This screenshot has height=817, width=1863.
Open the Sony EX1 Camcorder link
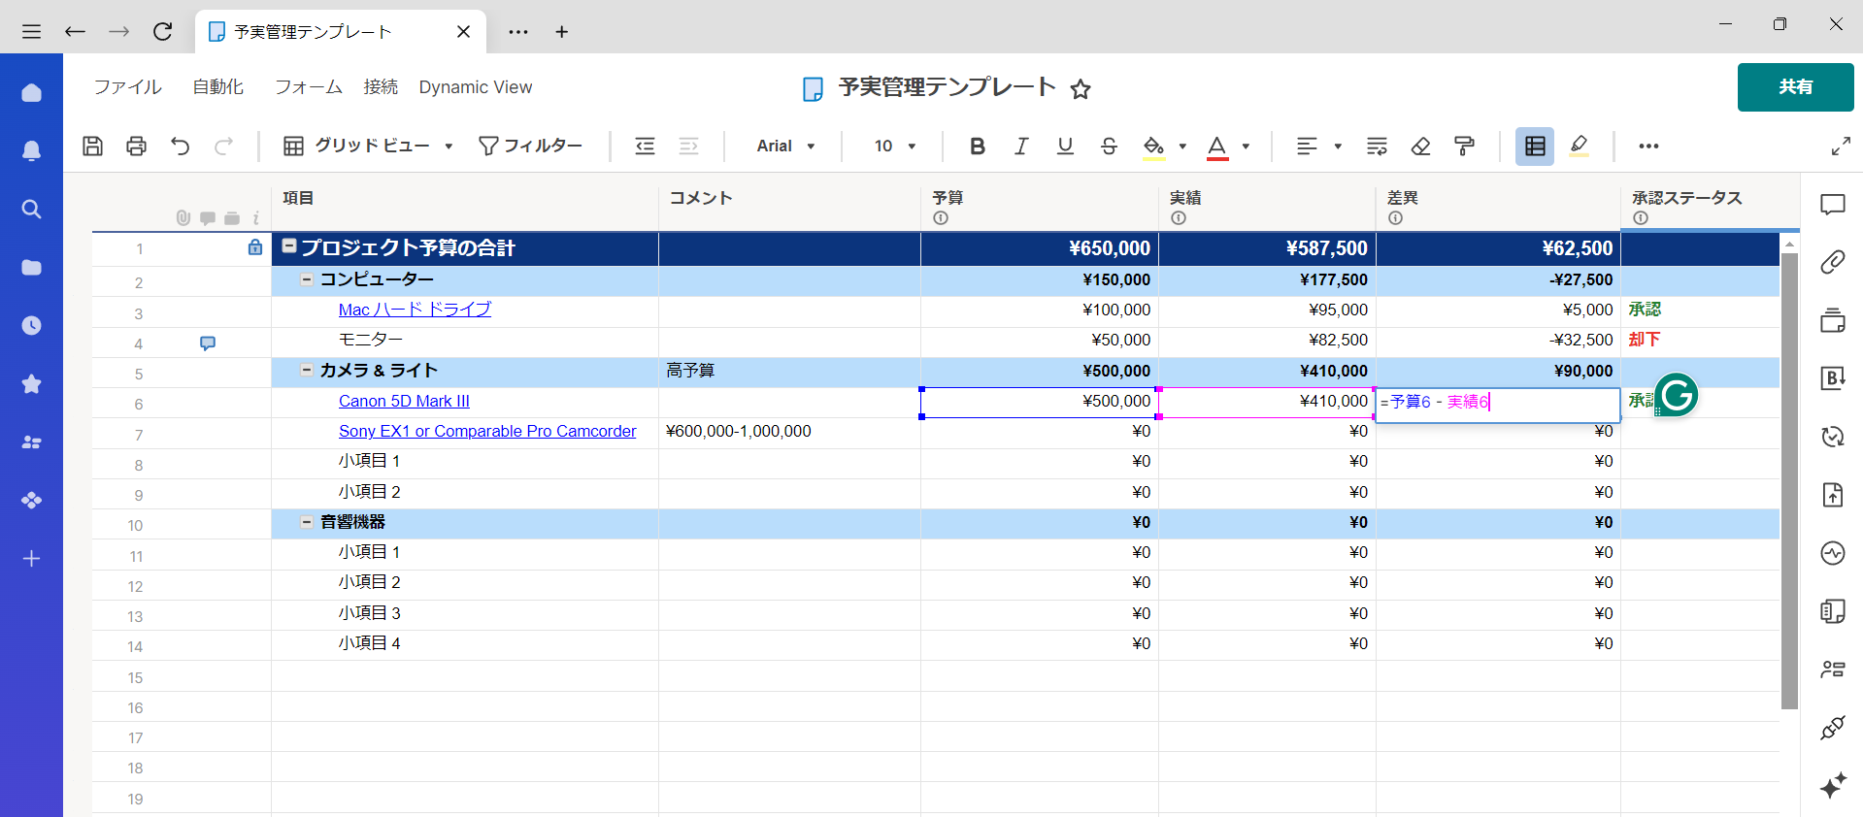point(487,431)
